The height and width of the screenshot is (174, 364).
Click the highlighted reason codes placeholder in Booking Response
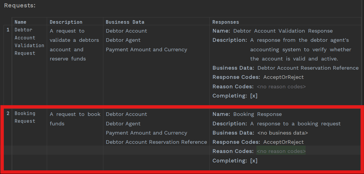tap(281, 151)
